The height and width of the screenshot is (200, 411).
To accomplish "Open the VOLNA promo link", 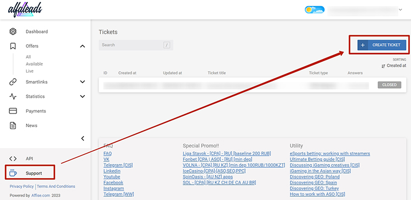I will pos(234,165).
